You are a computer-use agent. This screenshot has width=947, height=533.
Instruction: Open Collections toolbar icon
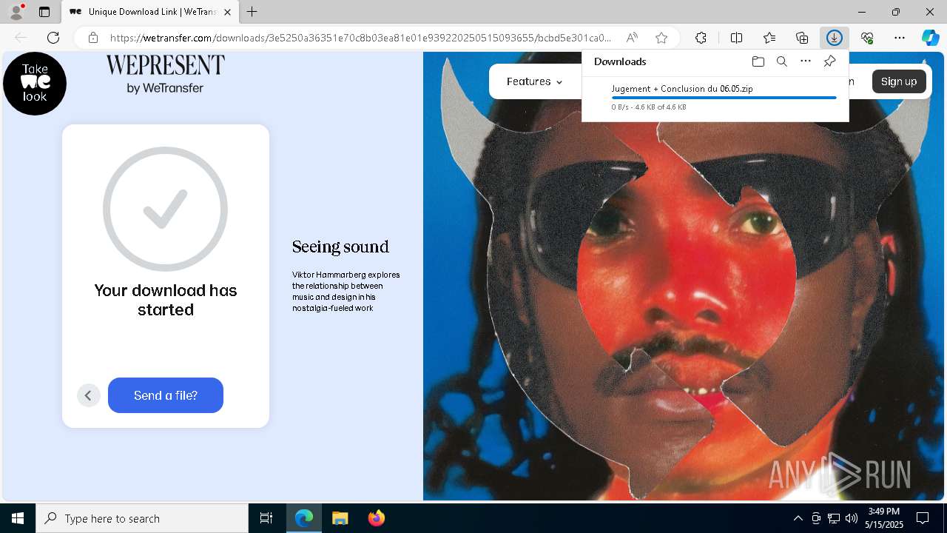point(802,38)
